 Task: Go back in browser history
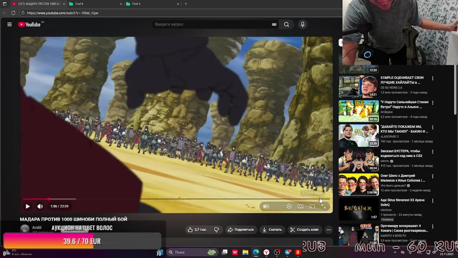coord(4,13)
